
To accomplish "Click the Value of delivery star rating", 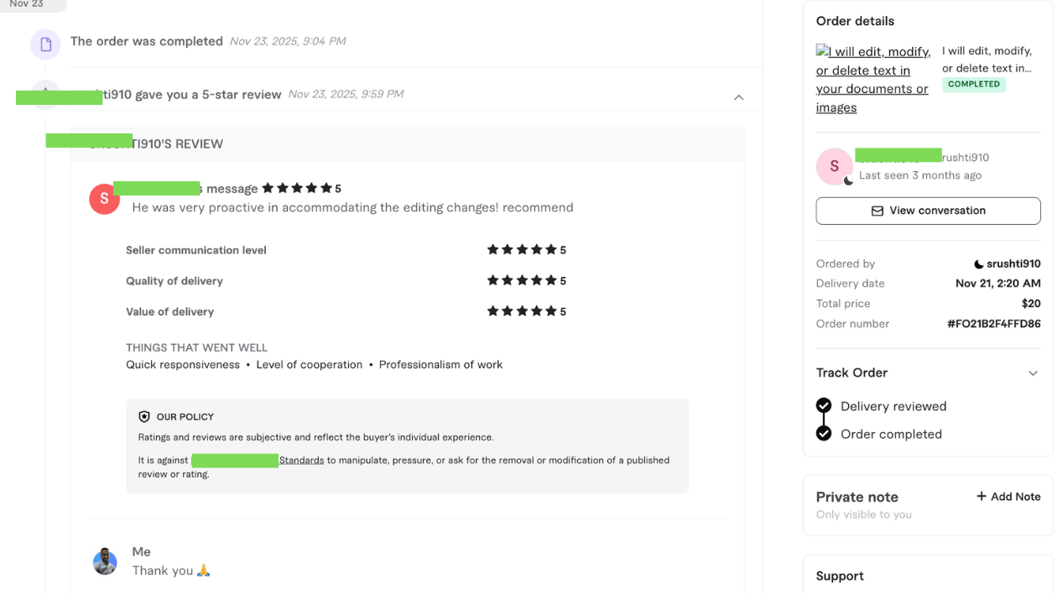I will 522,311.
